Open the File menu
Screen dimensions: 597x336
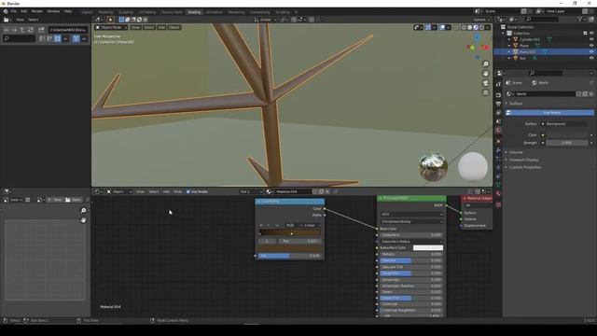(14, 11)
